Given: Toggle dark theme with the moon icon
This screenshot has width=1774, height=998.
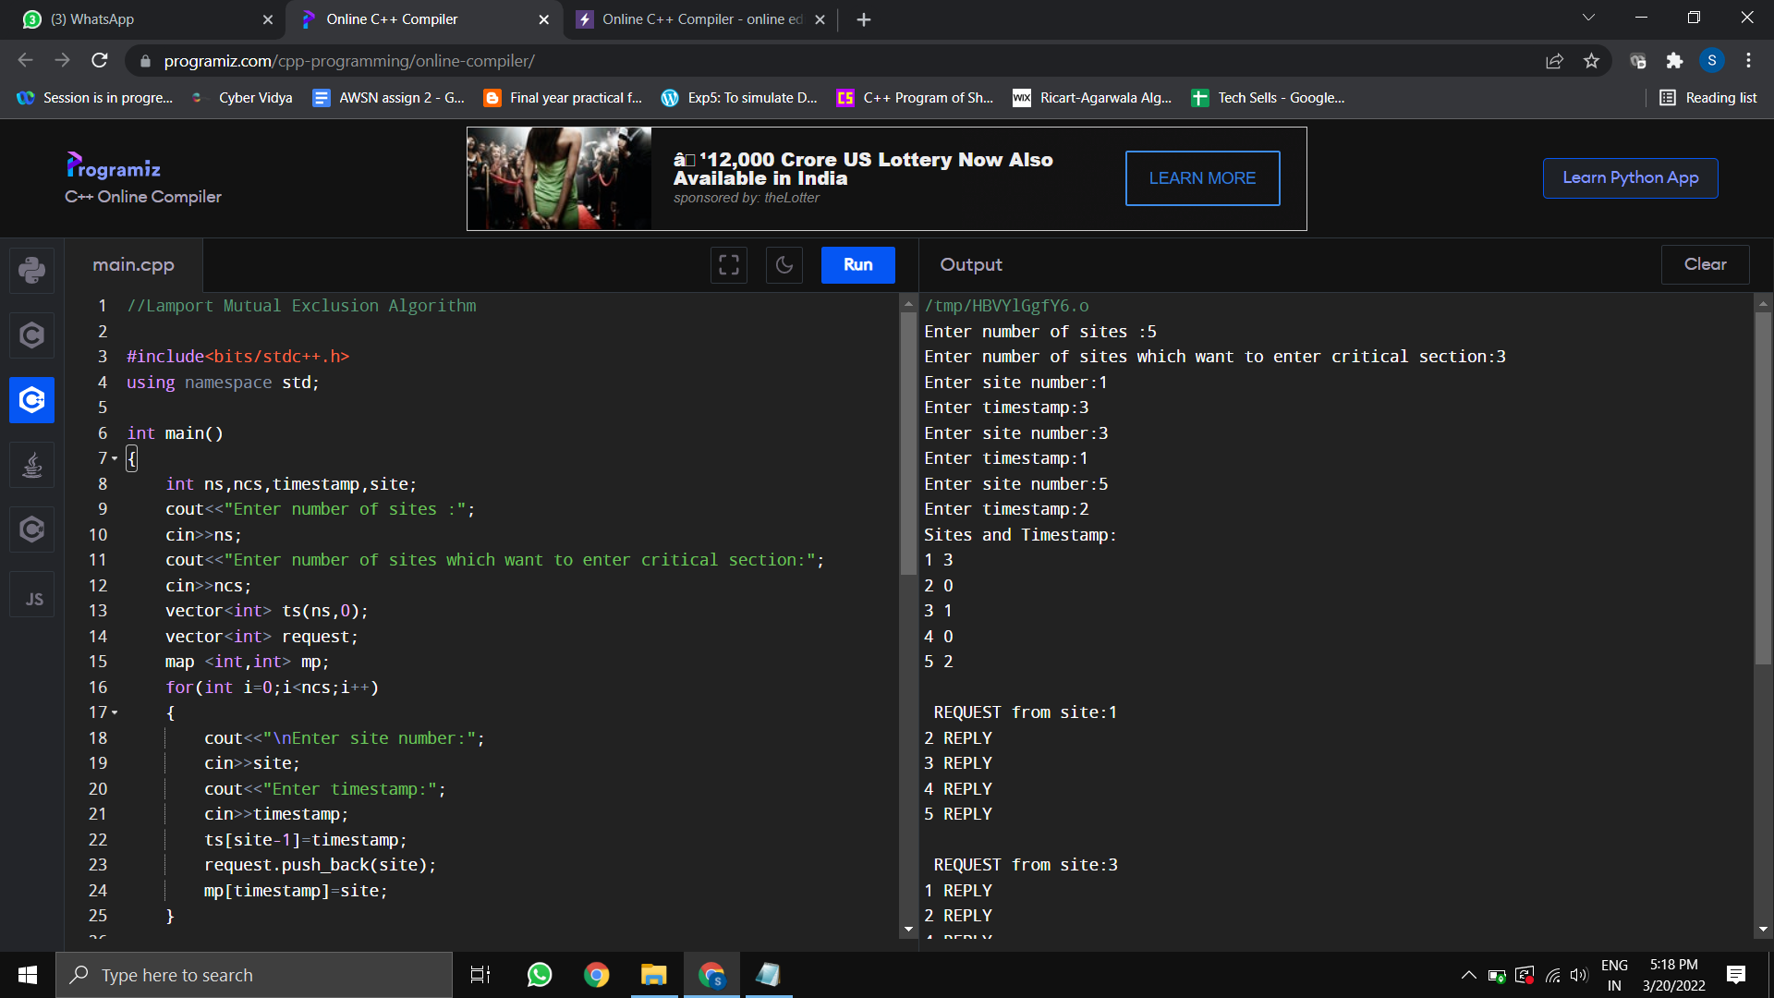Looking at the screenshot, I should pos(784,265).
